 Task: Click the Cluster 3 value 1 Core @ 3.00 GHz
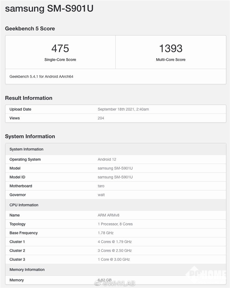(113, 259)
